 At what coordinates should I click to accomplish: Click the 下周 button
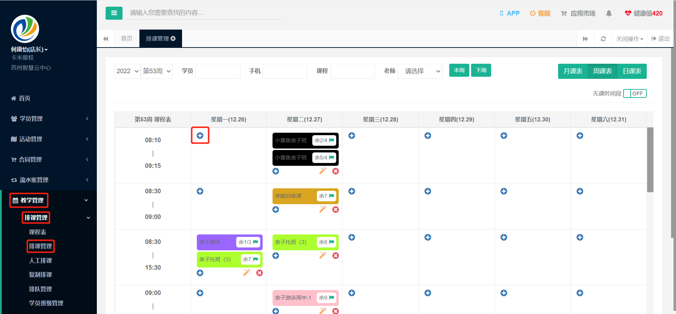coord(481,70)
